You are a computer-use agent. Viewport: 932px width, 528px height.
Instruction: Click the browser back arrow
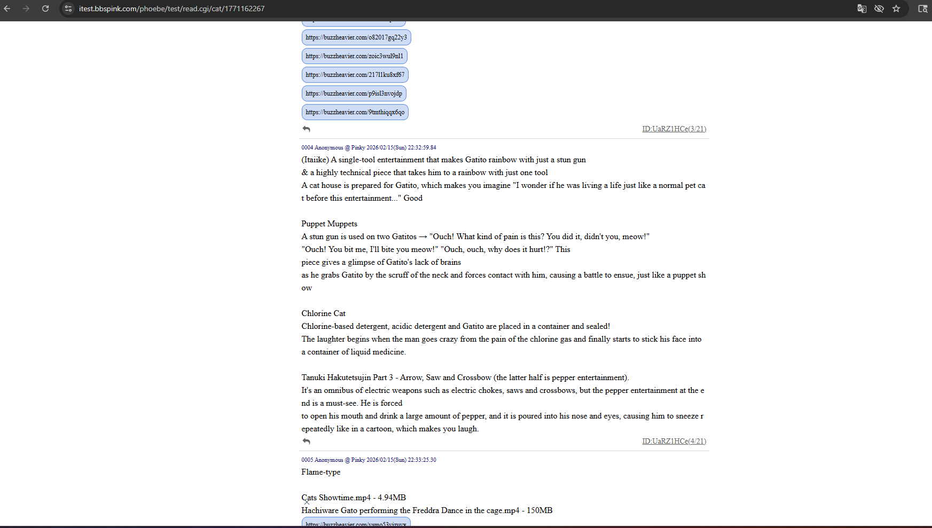point(7,9)
